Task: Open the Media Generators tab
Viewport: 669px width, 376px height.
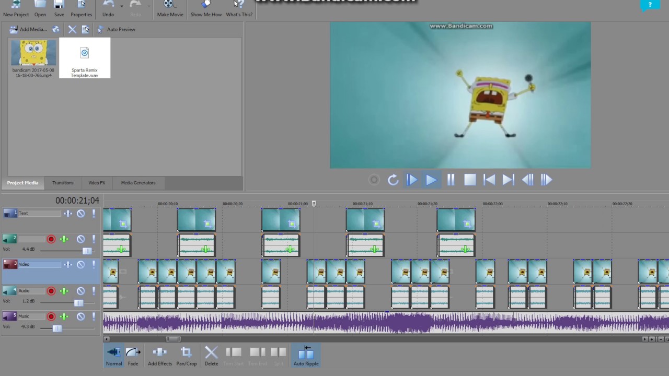Action: [x=138, y=183]
